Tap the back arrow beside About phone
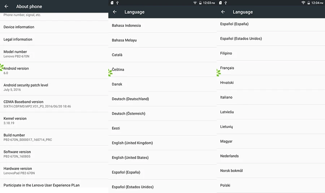The height and width of the screenshot is (193, 325). pos(6,7)
